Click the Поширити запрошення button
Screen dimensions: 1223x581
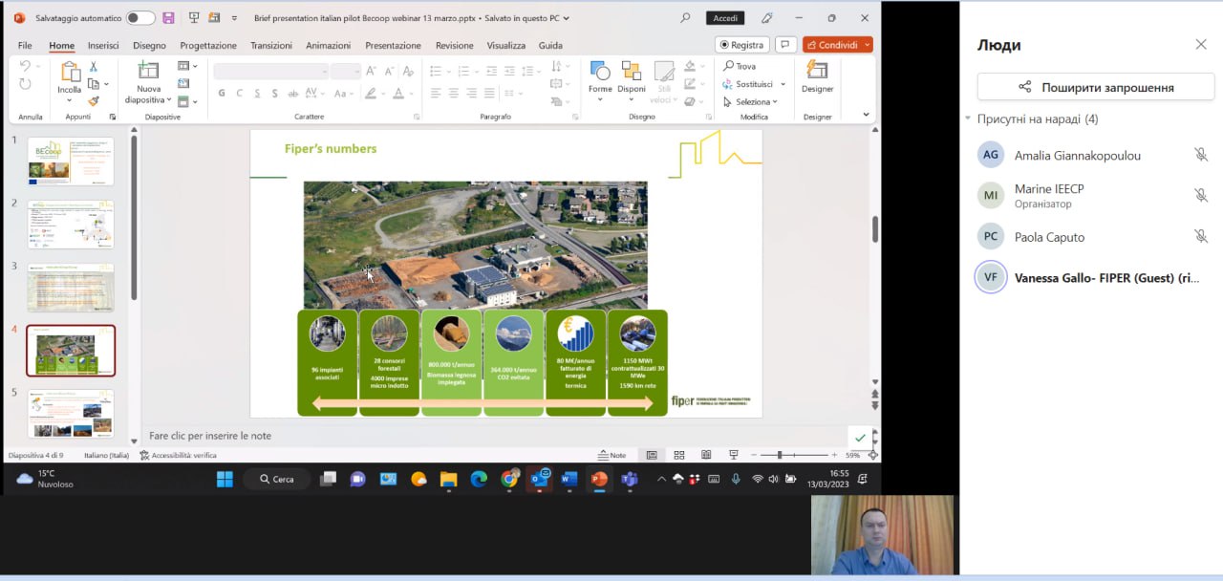1094,87
